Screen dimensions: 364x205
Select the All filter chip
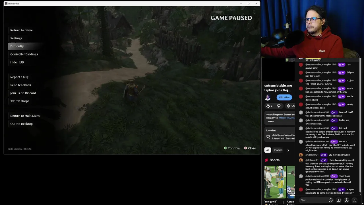coord(268,150)
